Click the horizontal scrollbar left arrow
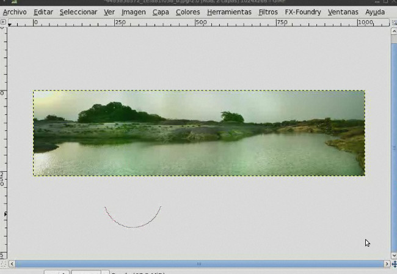 [12, 264]
